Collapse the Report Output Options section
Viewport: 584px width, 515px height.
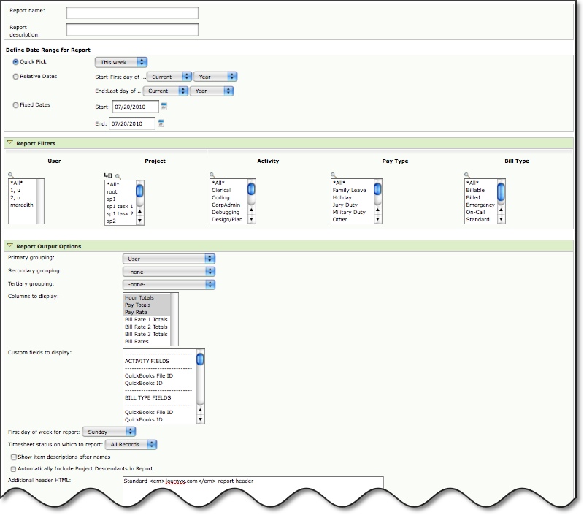[9, 246]
